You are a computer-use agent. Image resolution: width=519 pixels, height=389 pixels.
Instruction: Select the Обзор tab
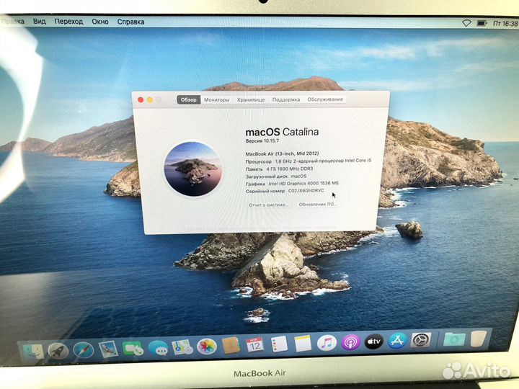coord(189,99)
